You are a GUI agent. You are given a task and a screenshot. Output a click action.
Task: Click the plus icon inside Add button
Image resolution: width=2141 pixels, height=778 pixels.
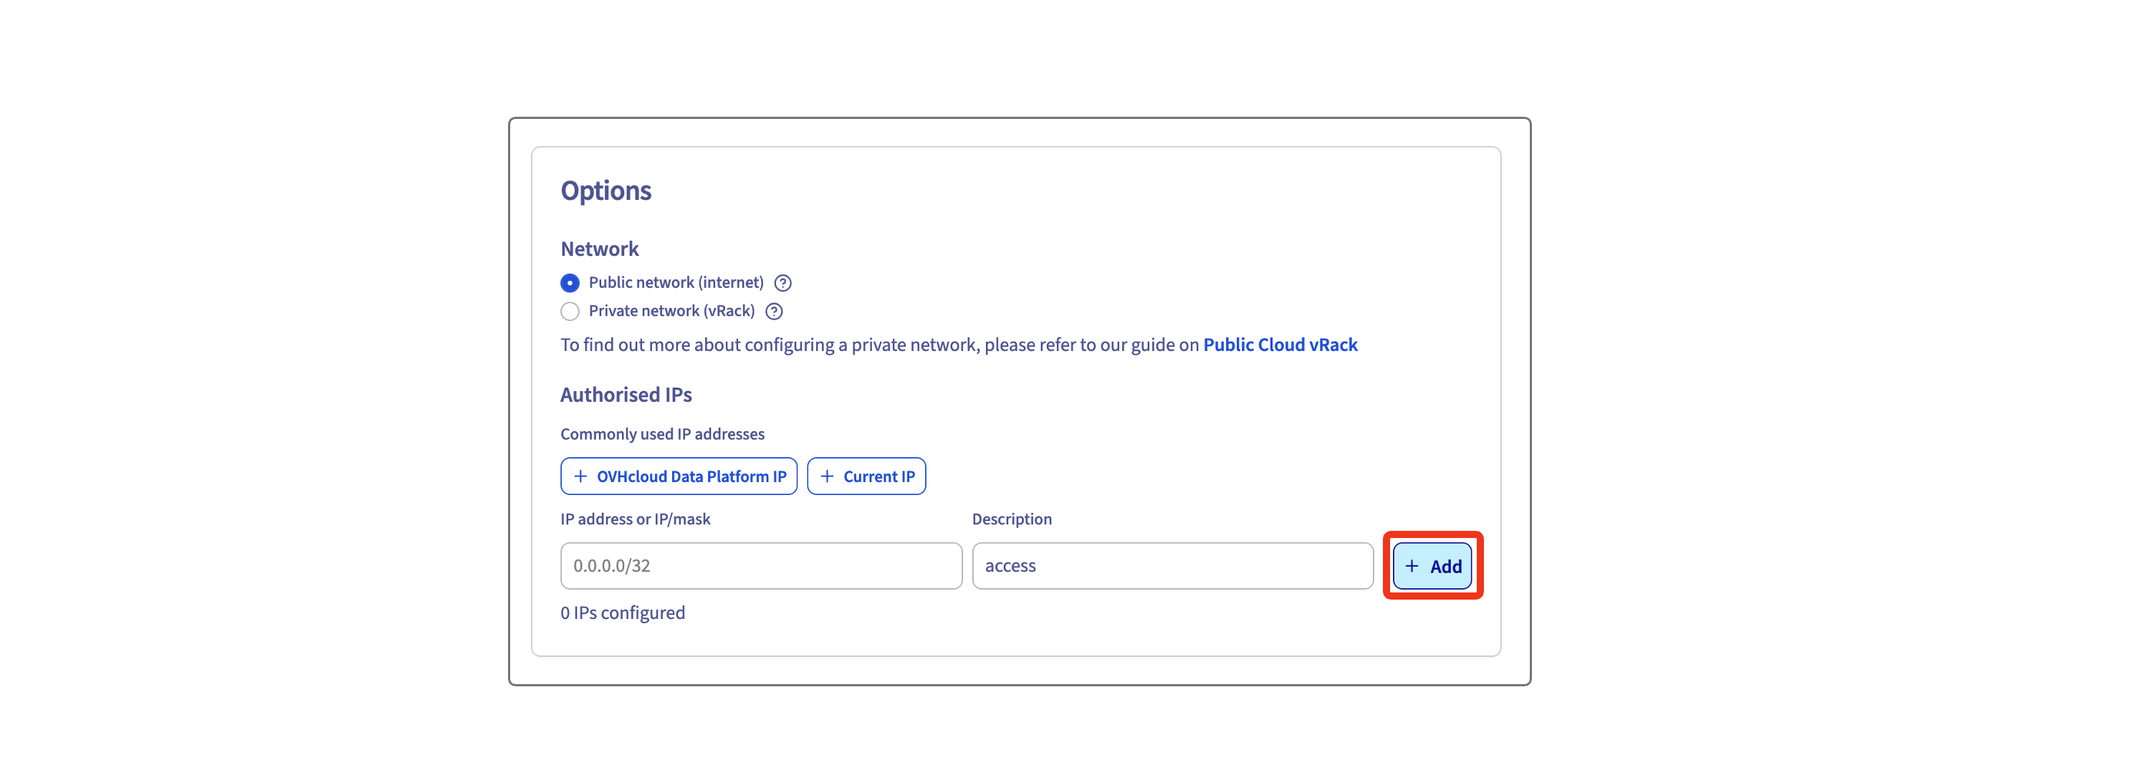point(1412,565)
